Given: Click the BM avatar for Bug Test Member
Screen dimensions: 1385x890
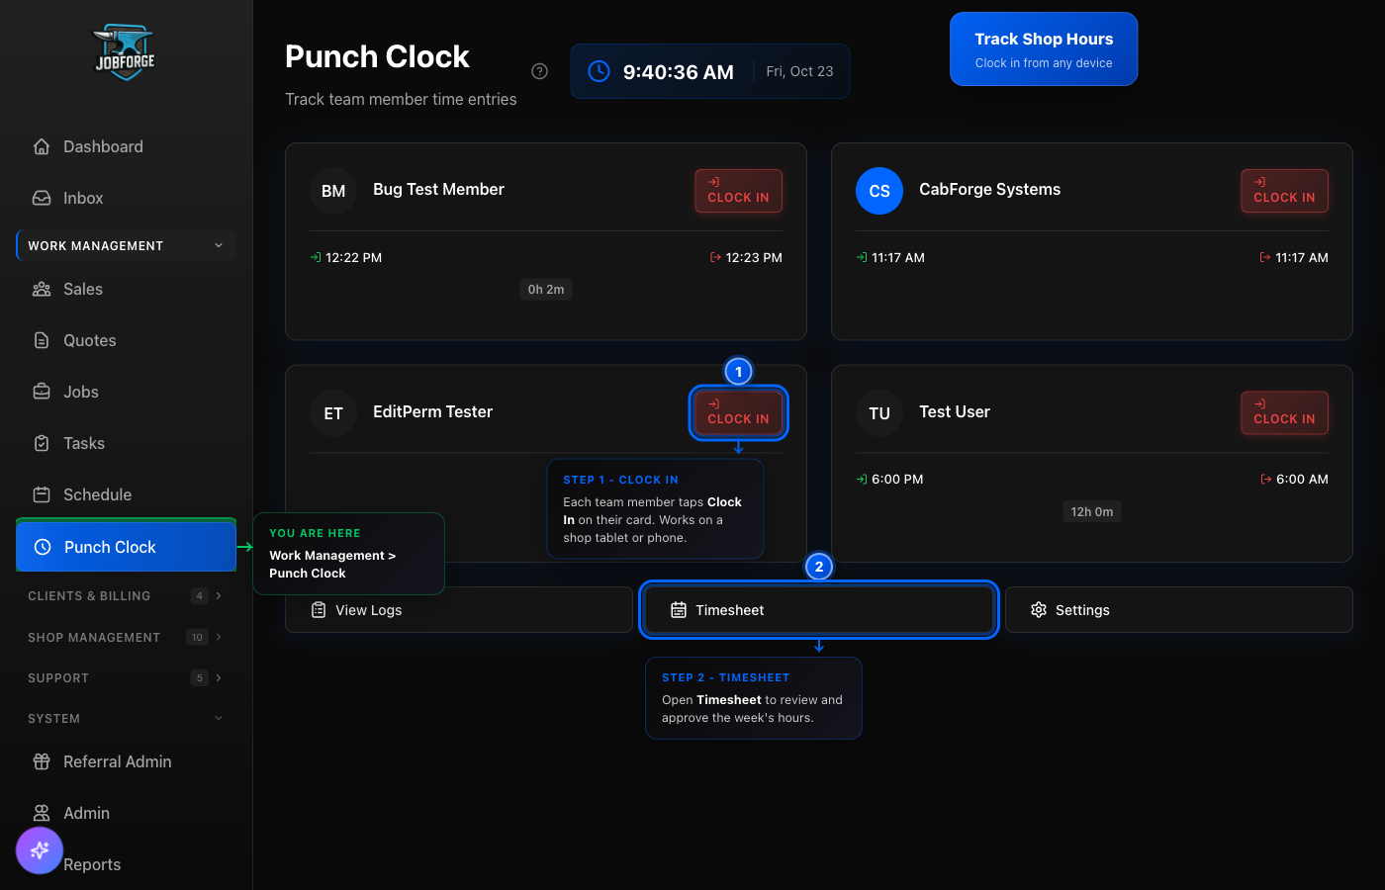Looking at the screenshot, I should (x=333, y=191).
